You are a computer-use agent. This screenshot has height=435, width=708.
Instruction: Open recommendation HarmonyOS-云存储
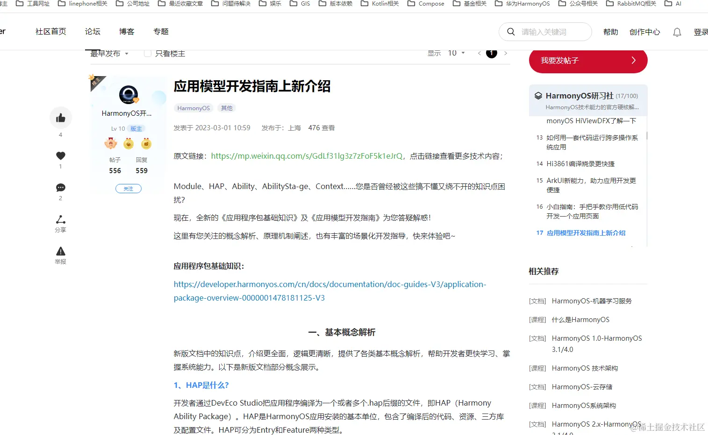582,387
